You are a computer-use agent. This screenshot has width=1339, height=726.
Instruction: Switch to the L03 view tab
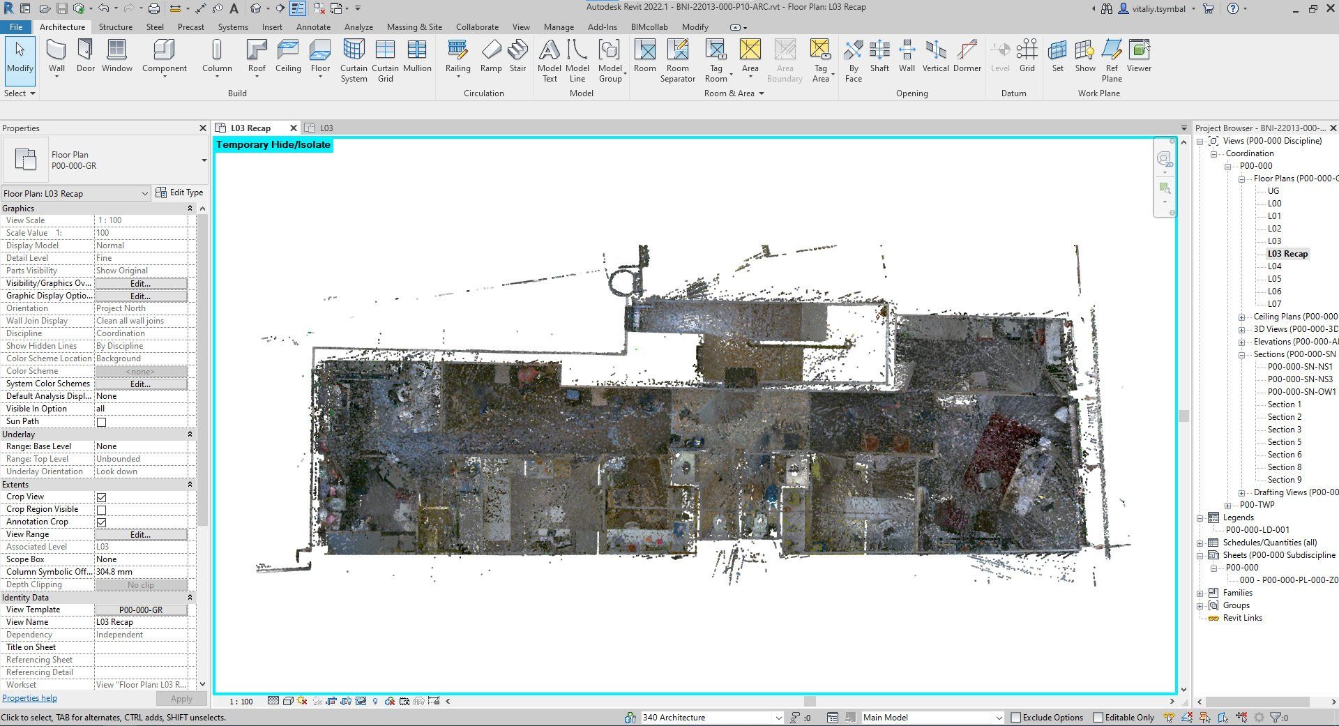(x=326, y=128)
